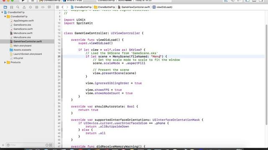Image resolution: width=268 pixels, height=150 pixels.
Task: Click '// Present the scene' comment
Action: 111,70
